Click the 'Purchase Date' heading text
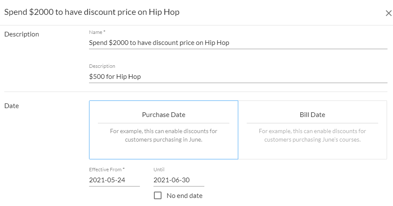This screenshot has width=393, height=206. pos(163,115)
